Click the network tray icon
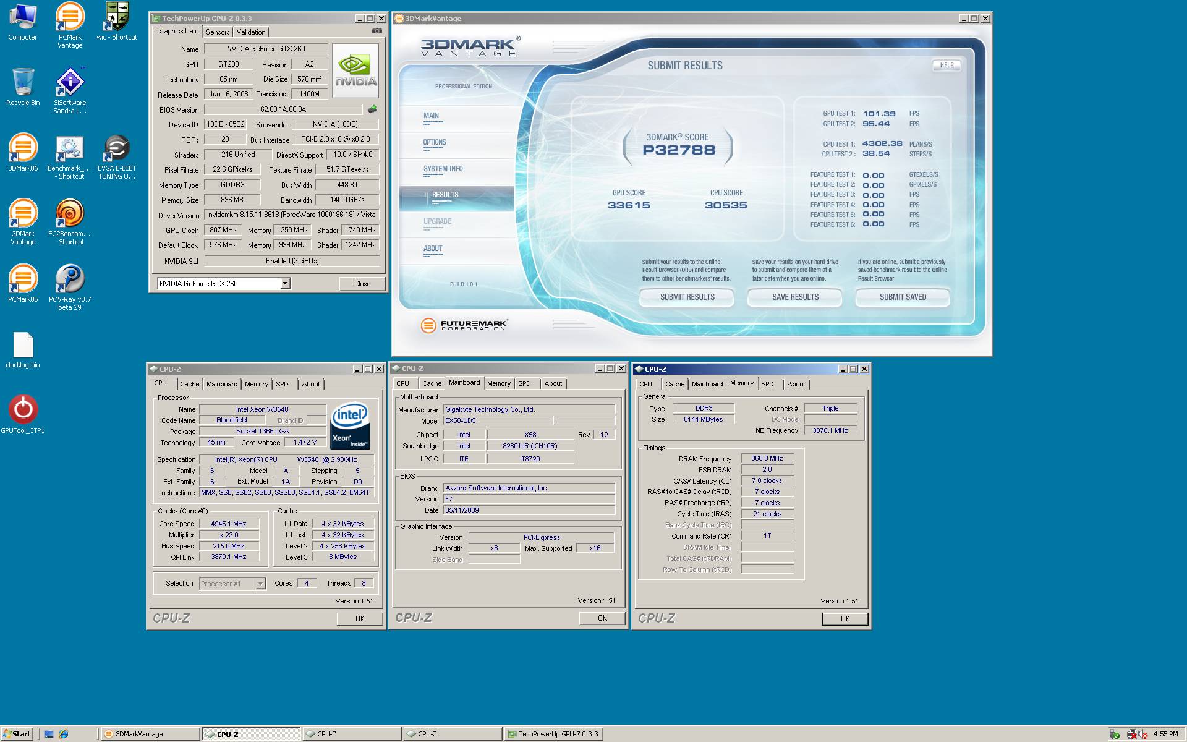 point(1131,734)
